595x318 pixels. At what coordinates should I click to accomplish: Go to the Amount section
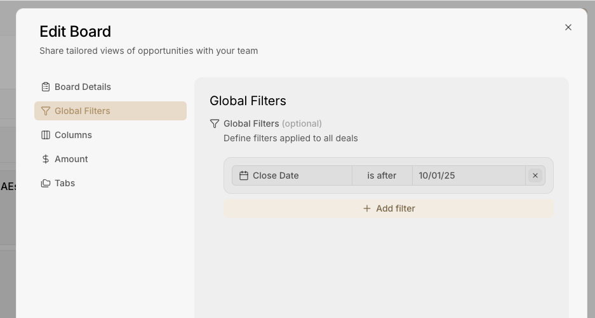(71, 159)
